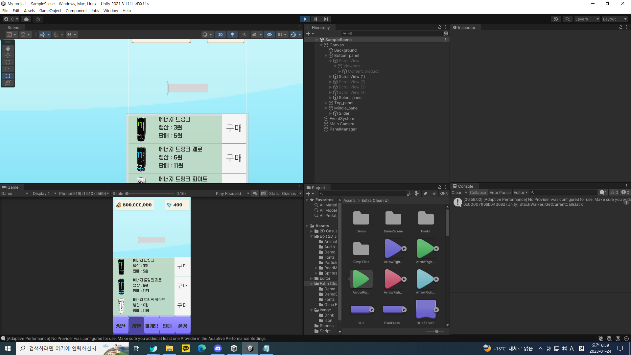Adjust the Game view Scale slider
Viewport: 631px width, 355px height.
(x=127, y=194)
